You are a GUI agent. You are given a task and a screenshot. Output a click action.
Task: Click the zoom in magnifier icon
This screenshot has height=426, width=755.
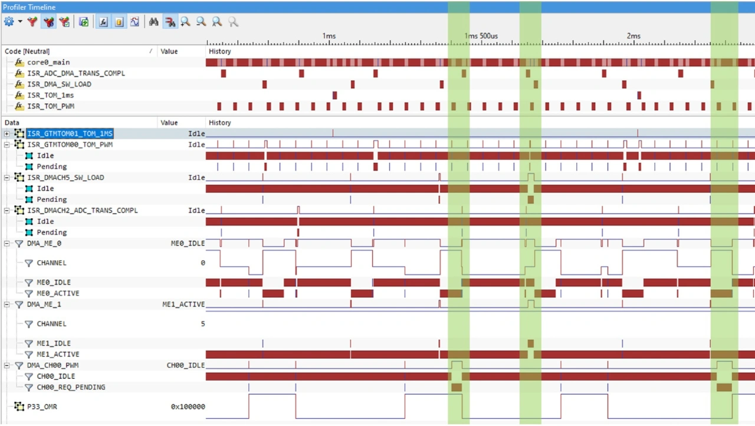(x=185, y=22)
